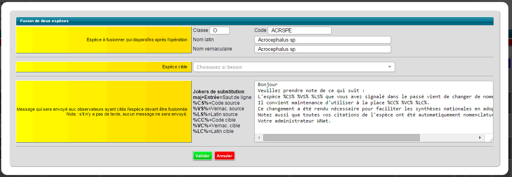Click 'Veuillez prendre note de ce qui suit' line
Screen dimensions: 512x177
[x=311, y=91]
